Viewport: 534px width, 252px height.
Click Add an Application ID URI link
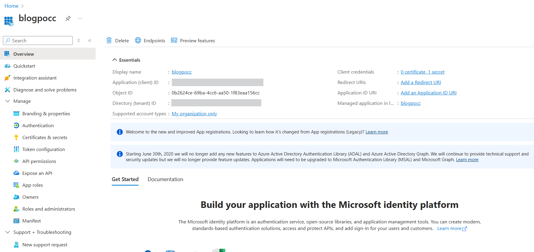[429, 93]
